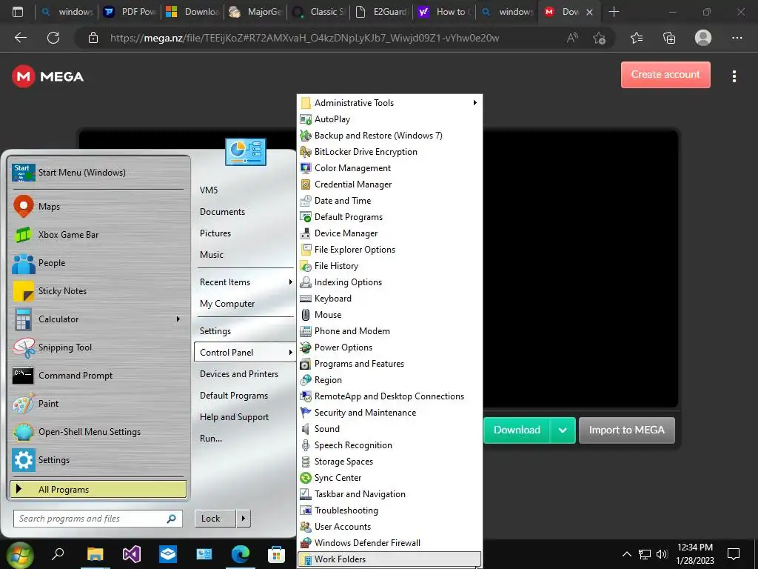The image size is (758, 569).
Task: Open Microsoft Store on taskbar
Action: (277, 554)
